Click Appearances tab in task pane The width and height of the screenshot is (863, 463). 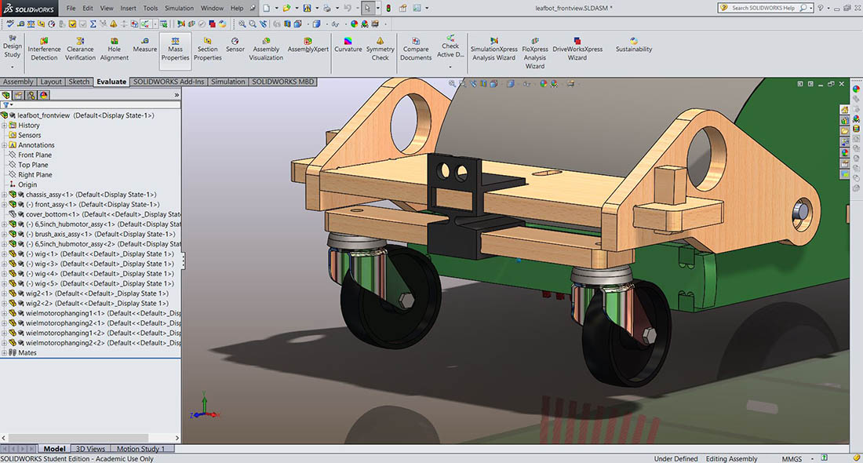tap(844, 153)
